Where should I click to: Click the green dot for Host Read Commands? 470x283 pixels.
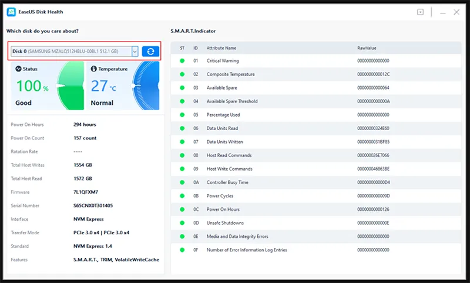coord(182,155)
